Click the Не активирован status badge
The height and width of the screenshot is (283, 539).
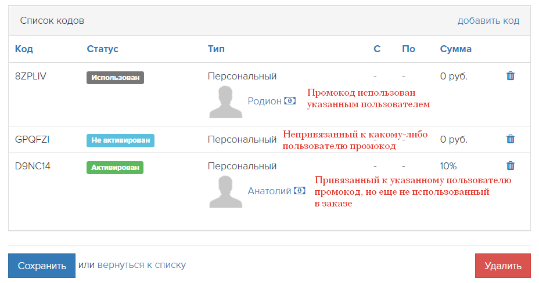[120, 140]
